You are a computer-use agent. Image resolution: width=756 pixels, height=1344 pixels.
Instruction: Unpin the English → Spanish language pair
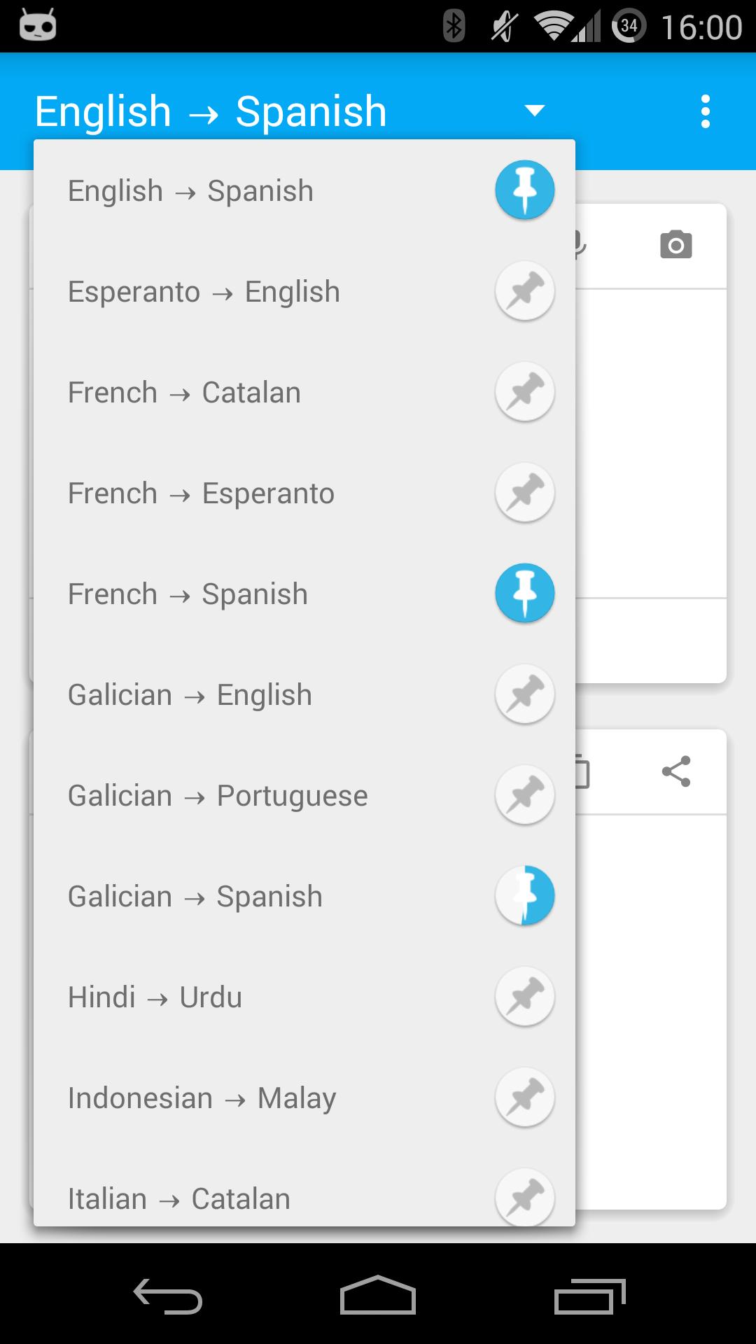524,190
